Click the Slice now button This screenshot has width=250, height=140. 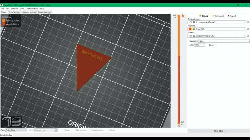(219, 131)
